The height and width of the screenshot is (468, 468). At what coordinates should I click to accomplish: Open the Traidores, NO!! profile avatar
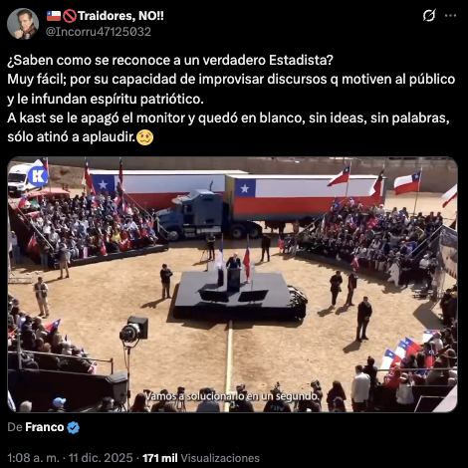pos(23,24)
